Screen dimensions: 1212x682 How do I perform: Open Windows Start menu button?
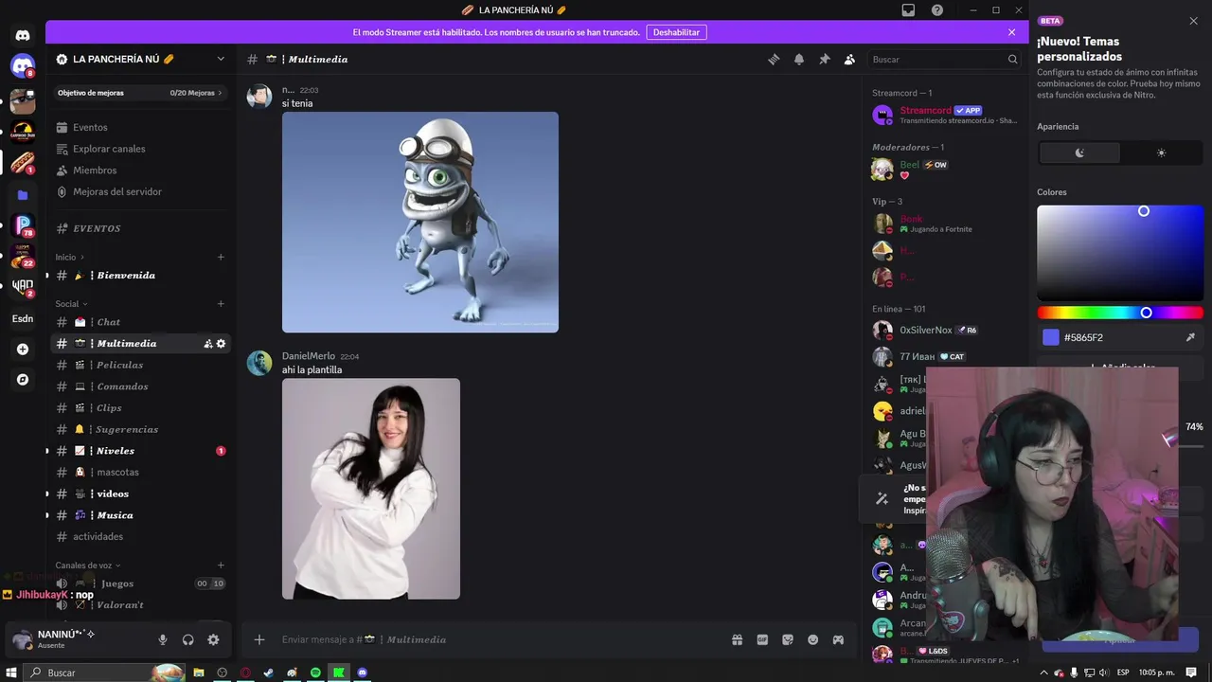[10, 673]
